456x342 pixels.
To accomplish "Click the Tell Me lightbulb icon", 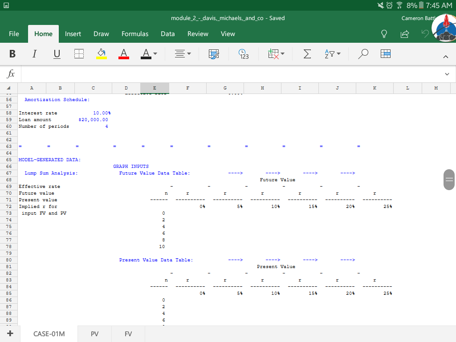I will click(384, 34).
